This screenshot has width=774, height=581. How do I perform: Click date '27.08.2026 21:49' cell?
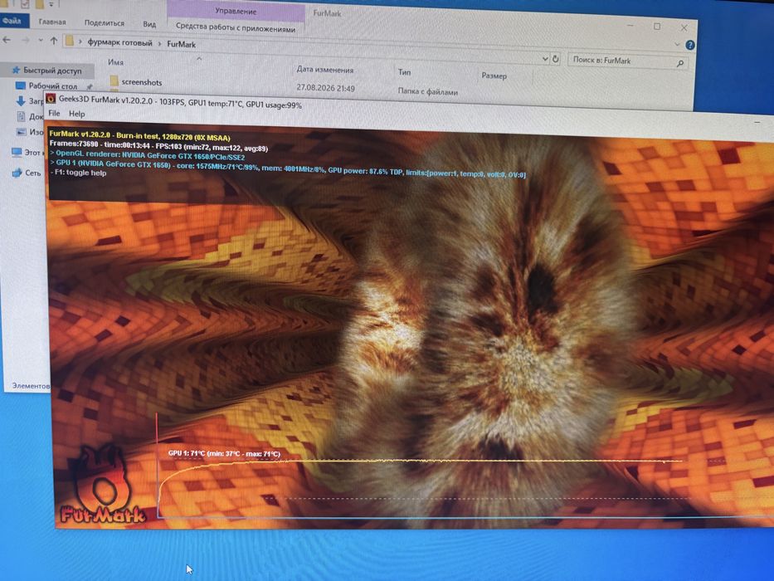coord(325,88)
